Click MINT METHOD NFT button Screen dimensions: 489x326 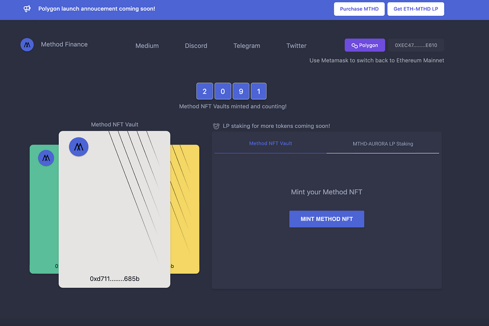click(x=327, y=219)
